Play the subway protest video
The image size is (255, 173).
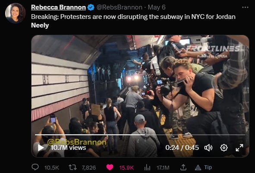coord(41,148)
